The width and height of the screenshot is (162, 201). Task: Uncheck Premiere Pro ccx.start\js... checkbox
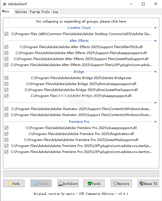7,146
